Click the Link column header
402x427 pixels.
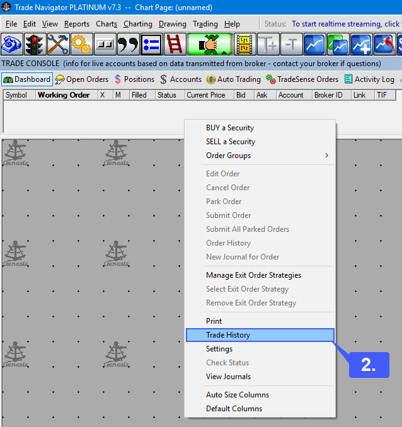pos(363,95)
